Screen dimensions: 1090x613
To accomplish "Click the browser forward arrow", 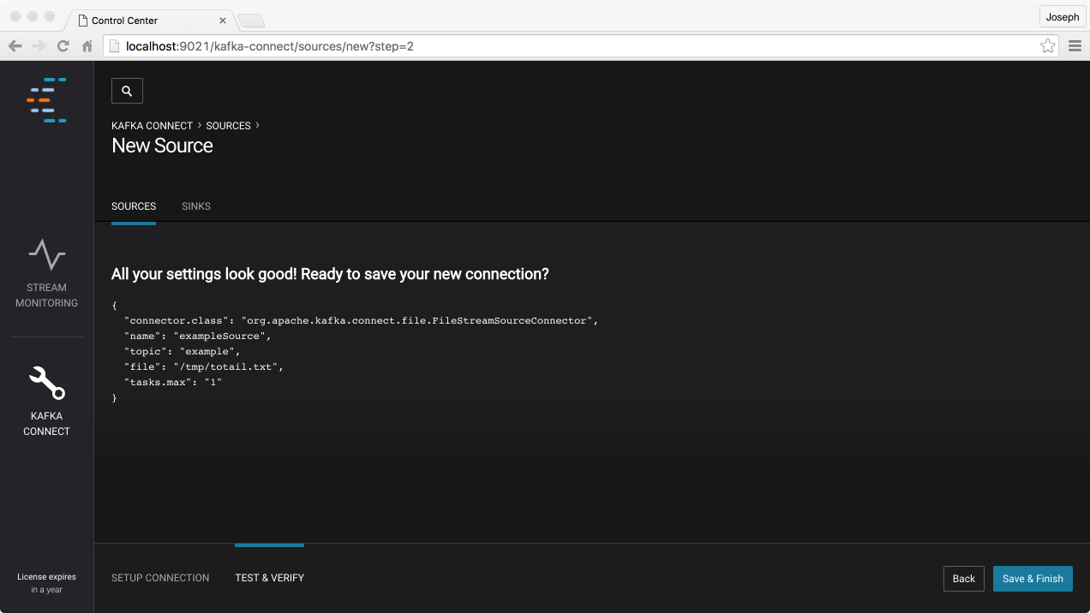I will point(39,46).
